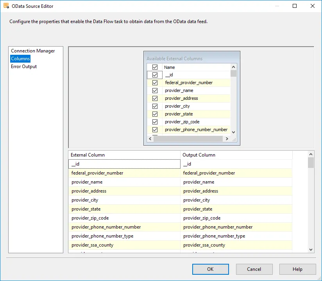
Task: Uncheck the provider_zip_code checkbox
Action: click(x=155, y=122)
